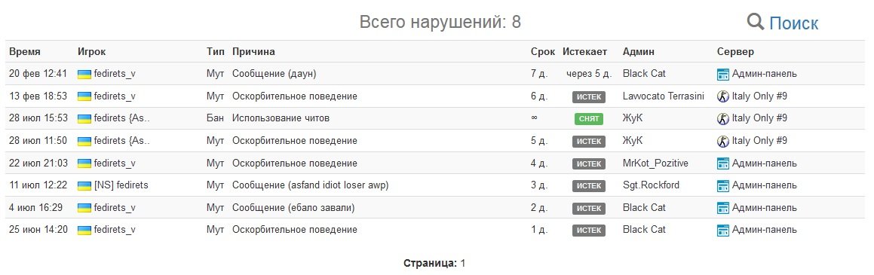Click Админ-панель icon in 22 июл row
The width and height of the screenshot is (874, 275).
point(723,163)
